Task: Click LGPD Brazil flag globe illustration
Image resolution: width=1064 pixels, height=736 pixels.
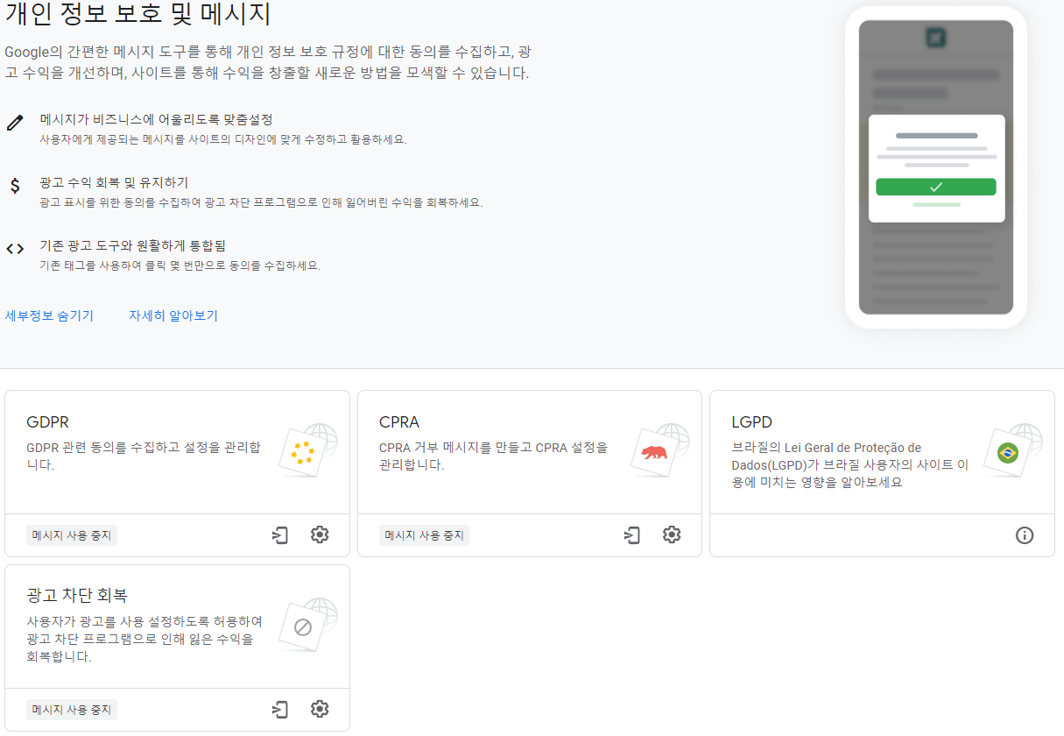Action: coord(1013,450)
